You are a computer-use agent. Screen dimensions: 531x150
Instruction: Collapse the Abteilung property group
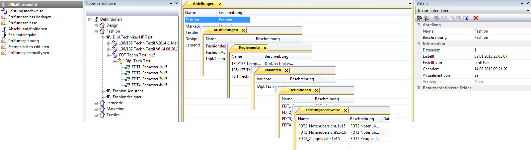[x=418, y=25]
